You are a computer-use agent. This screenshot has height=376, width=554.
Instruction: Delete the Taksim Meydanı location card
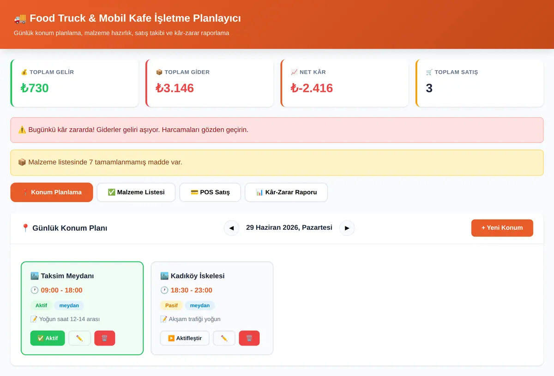pos(104,338)
